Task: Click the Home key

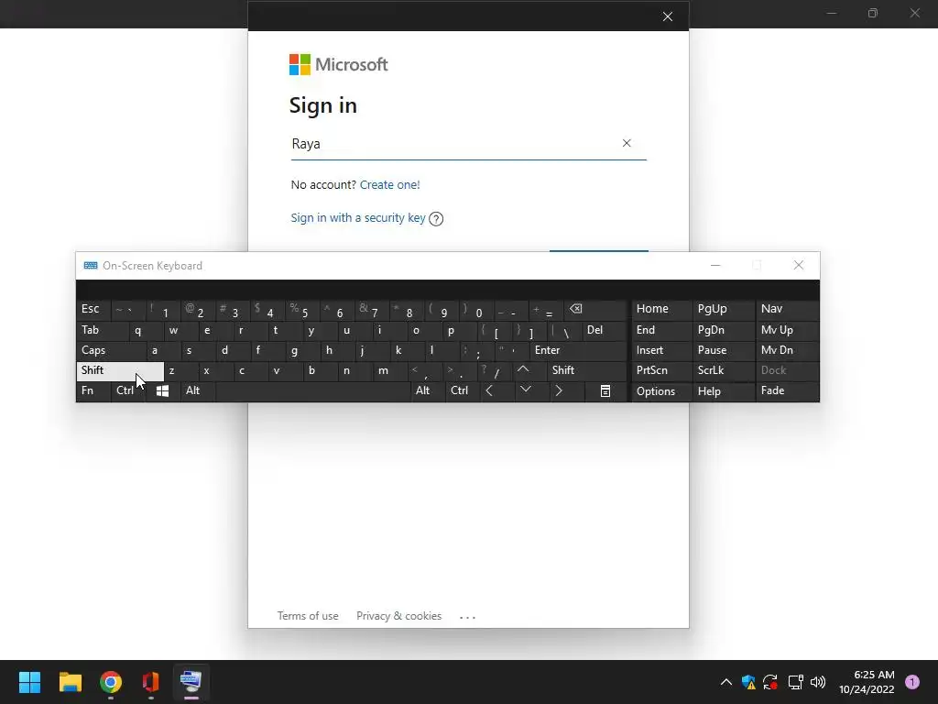Action: click(661, 309)
